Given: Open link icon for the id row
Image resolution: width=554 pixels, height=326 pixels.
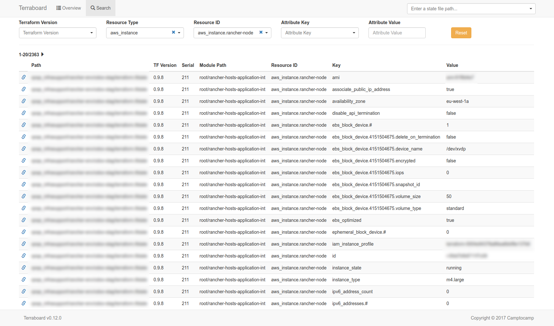Looking at the screenshot, I should pyautogui.click(x=23, y=256).
